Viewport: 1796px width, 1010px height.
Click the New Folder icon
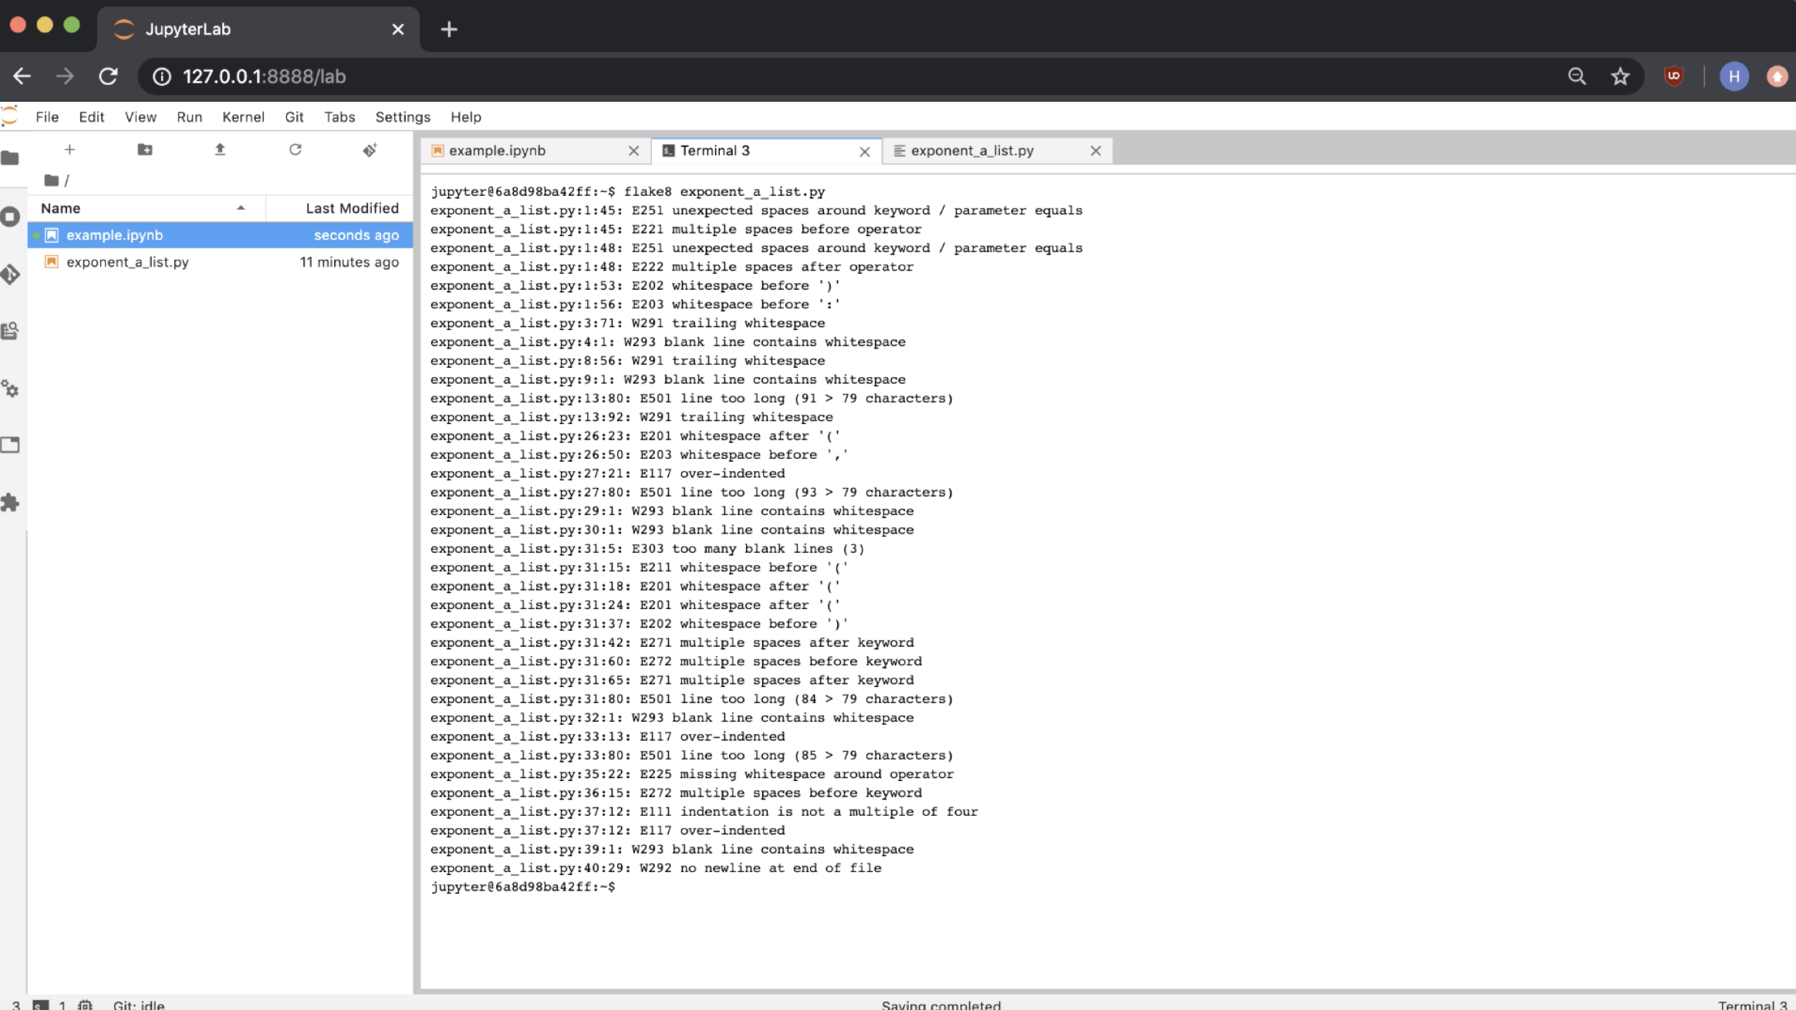pos(145,150)
